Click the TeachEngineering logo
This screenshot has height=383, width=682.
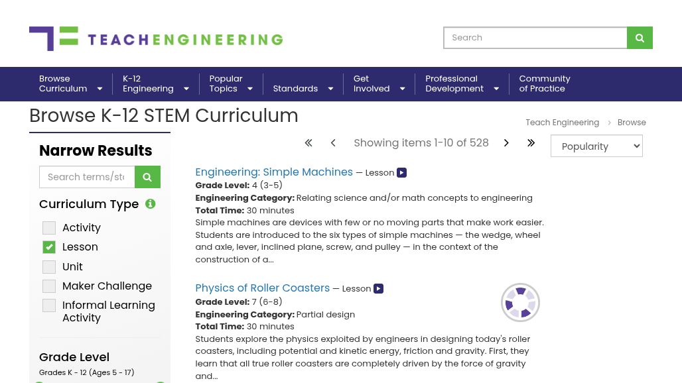pyautogui.click(x=156, y=38)
